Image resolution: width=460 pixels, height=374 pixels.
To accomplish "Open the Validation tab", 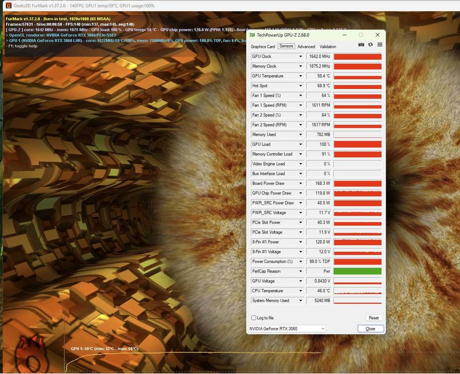I will click(328, 46).
